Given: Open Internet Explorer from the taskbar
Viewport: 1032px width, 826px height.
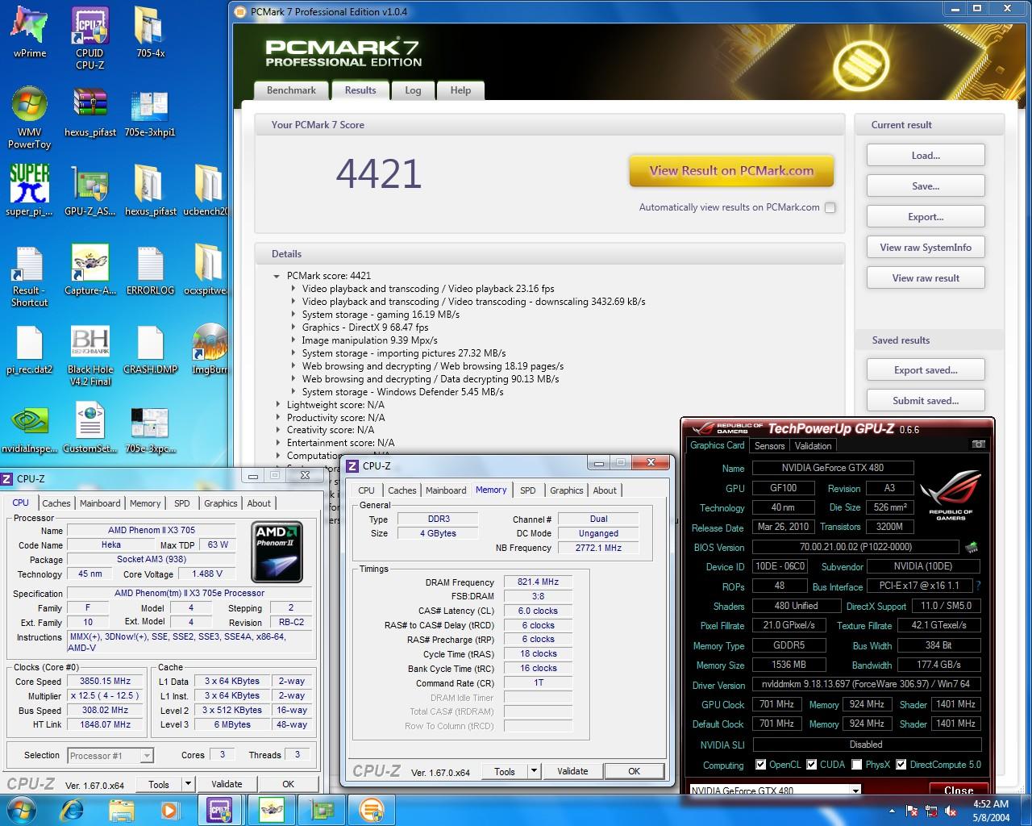Looking at the screenshot, I should [x=72, y=810].
